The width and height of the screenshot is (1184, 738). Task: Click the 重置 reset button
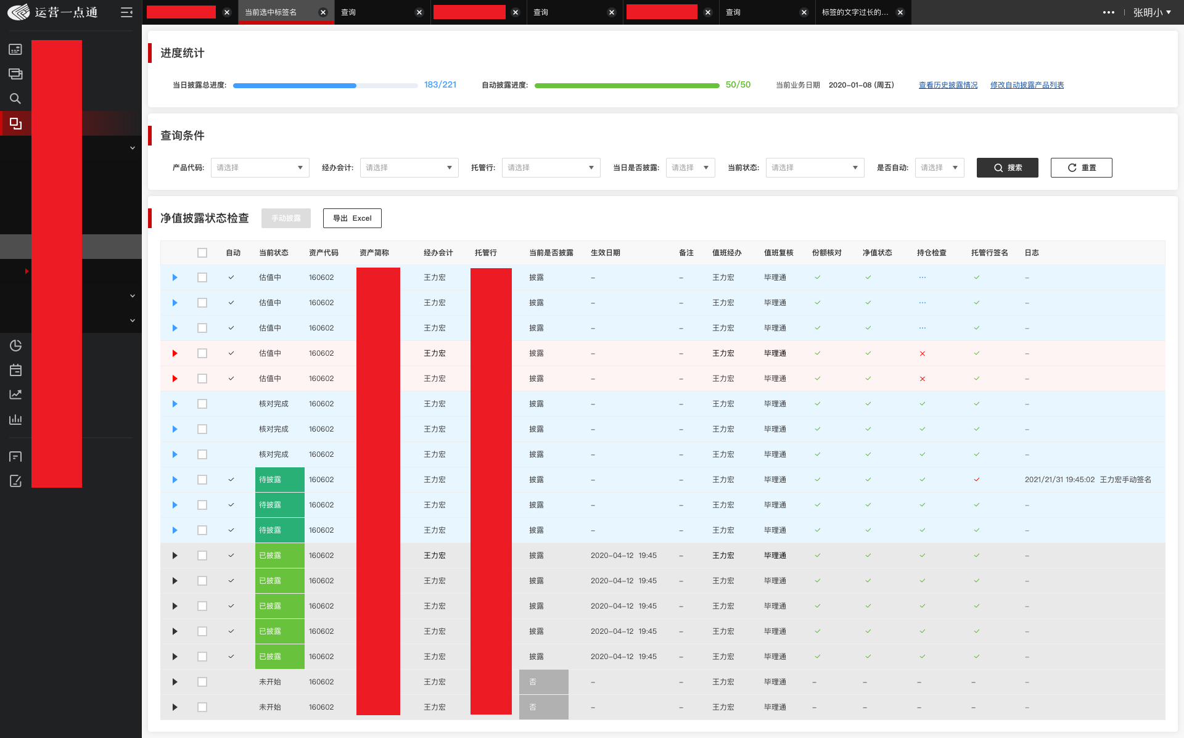click(1082, 168)
